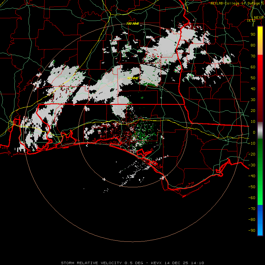Viewport: 265px width, 265px height.
Task: Select the -20 value on velocity scale
Action: (252, 154)
